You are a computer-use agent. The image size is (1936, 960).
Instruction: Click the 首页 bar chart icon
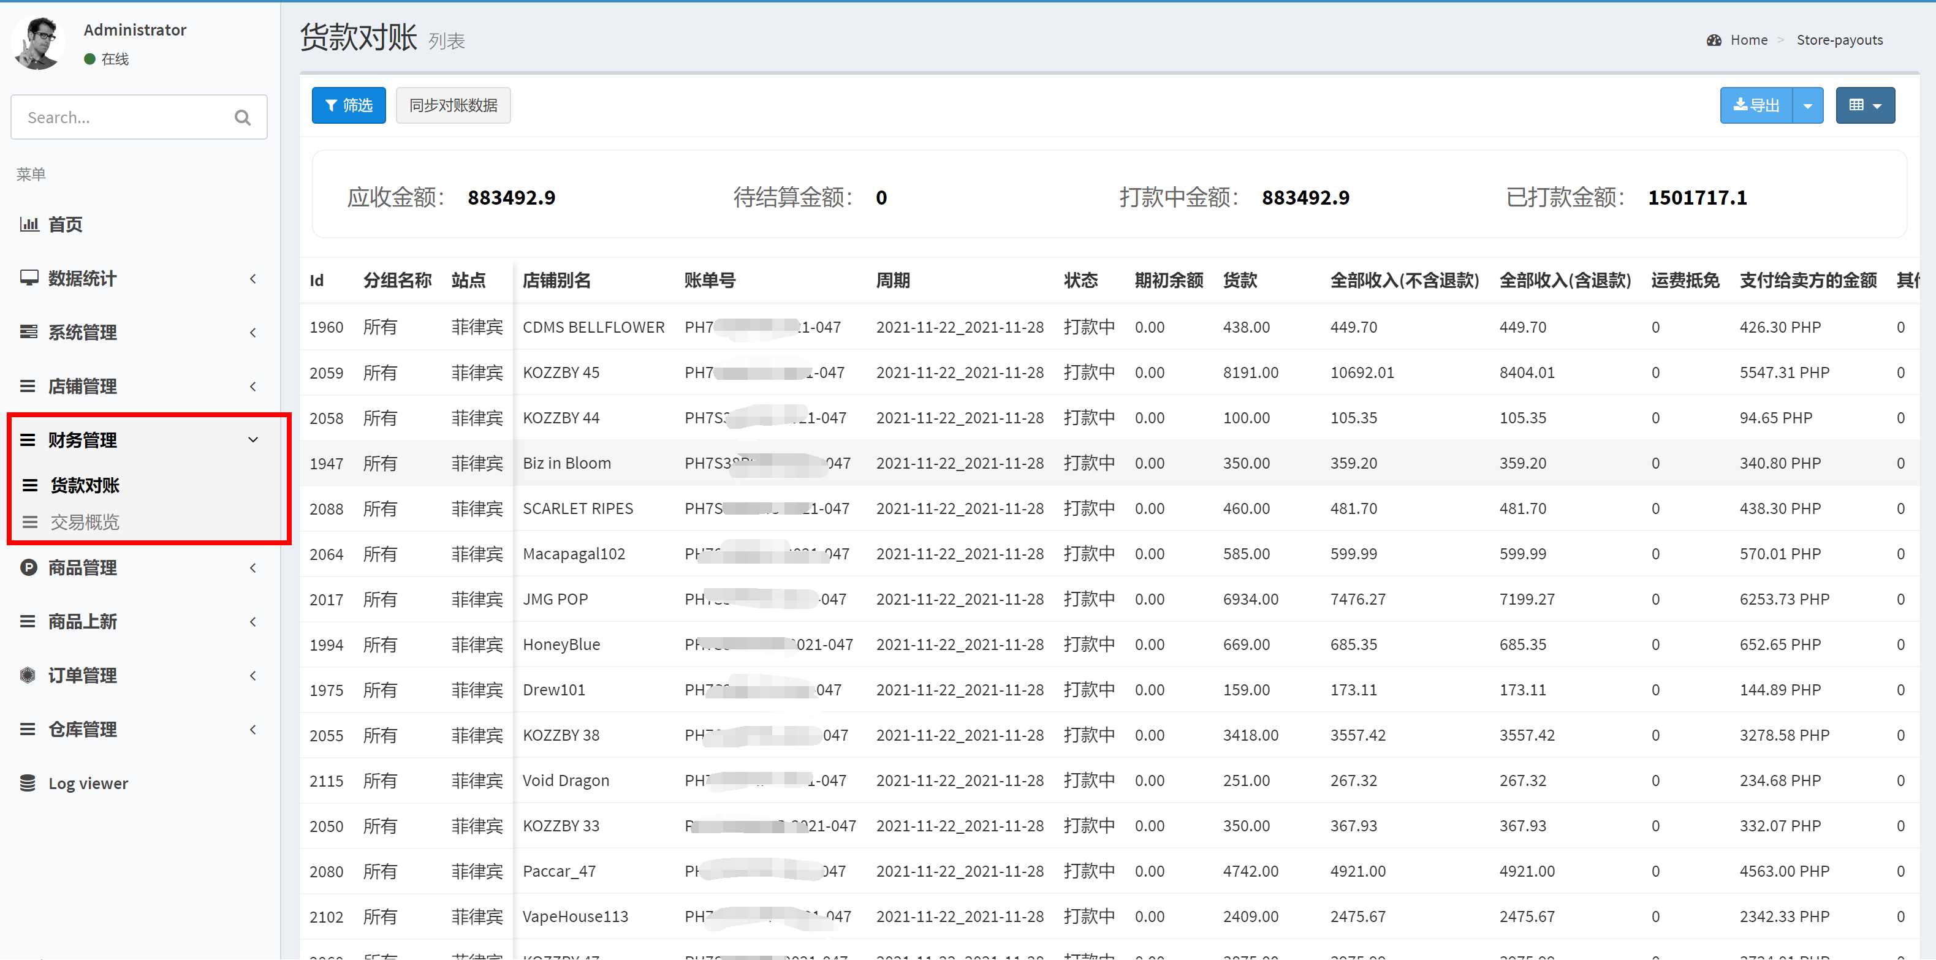click(29, 224)
